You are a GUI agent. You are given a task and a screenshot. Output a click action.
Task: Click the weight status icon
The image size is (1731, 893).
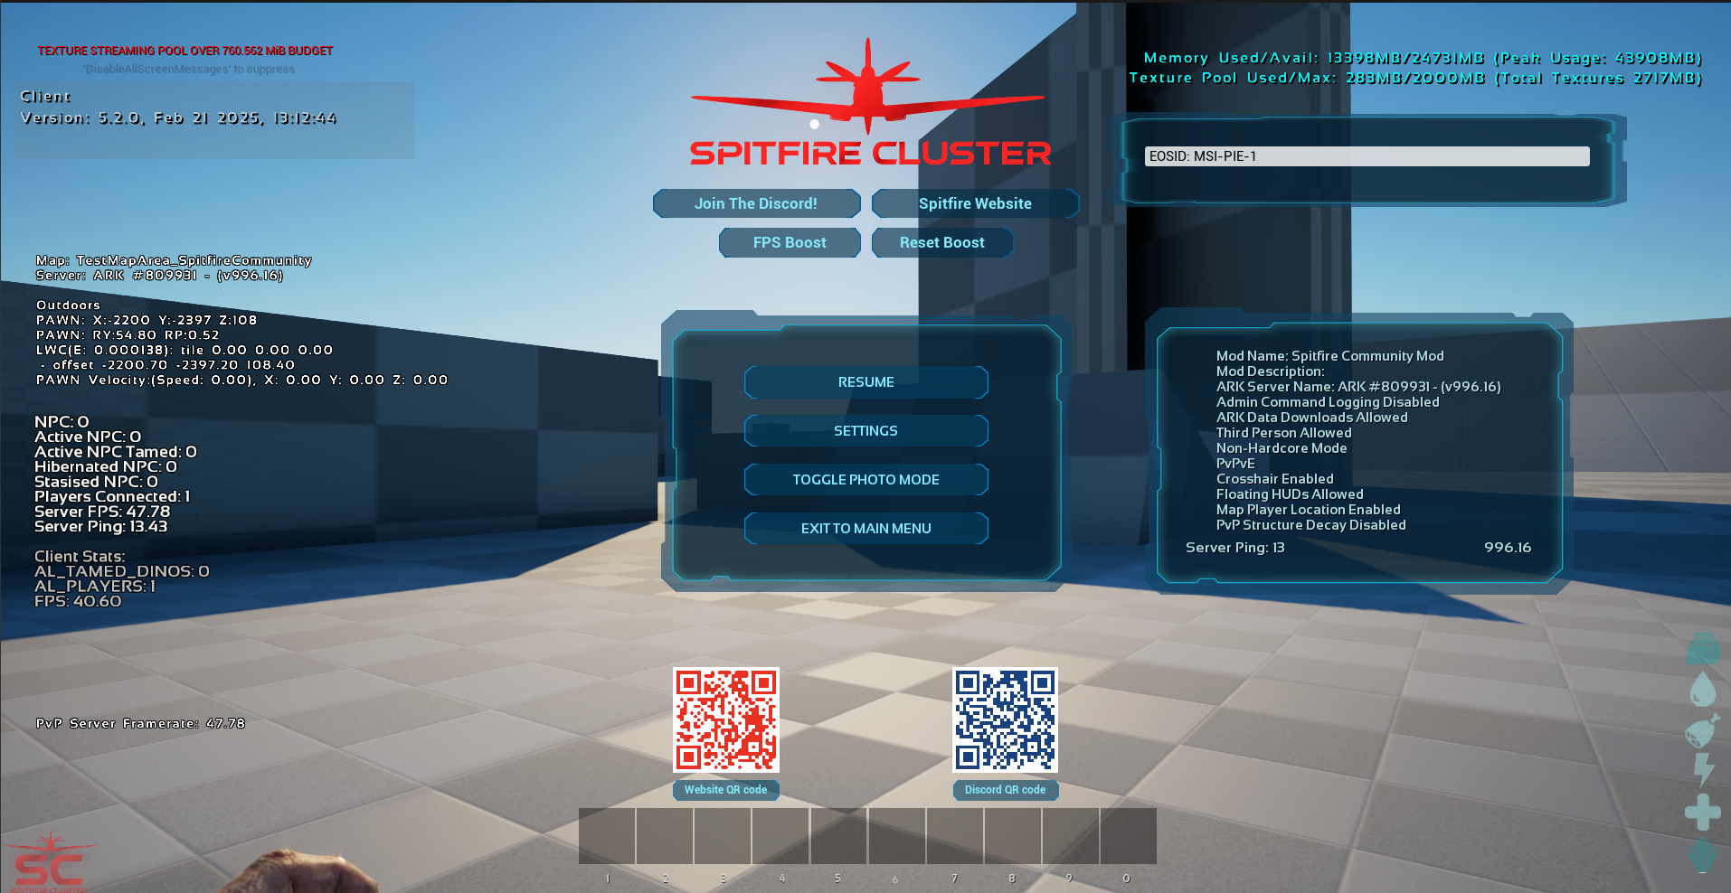tap(1704, 649)
